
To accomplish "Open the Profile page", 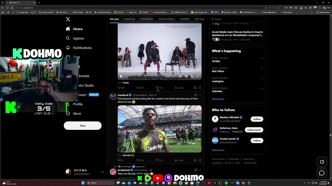I will (x=74, y=104).
